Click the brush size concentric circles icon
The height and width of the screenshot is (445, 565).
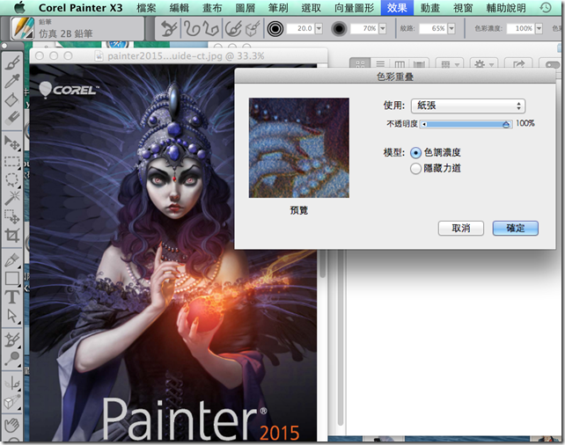[x=275, y=28]
